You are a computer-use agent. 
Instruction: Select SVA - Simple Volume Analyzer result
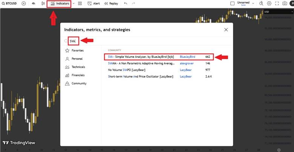click(159, 57)
